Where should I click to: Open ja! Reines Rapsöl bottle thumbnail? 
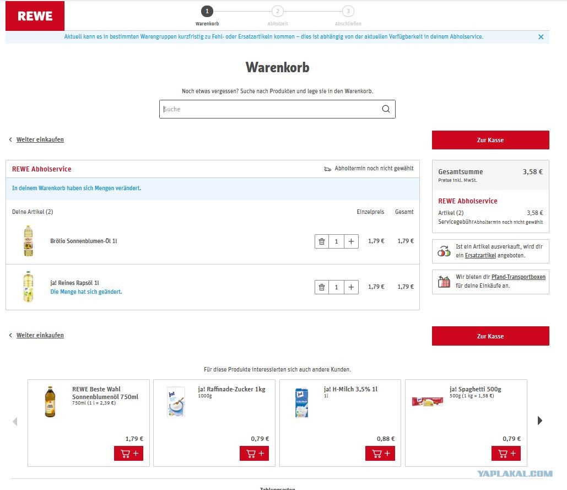28,287
